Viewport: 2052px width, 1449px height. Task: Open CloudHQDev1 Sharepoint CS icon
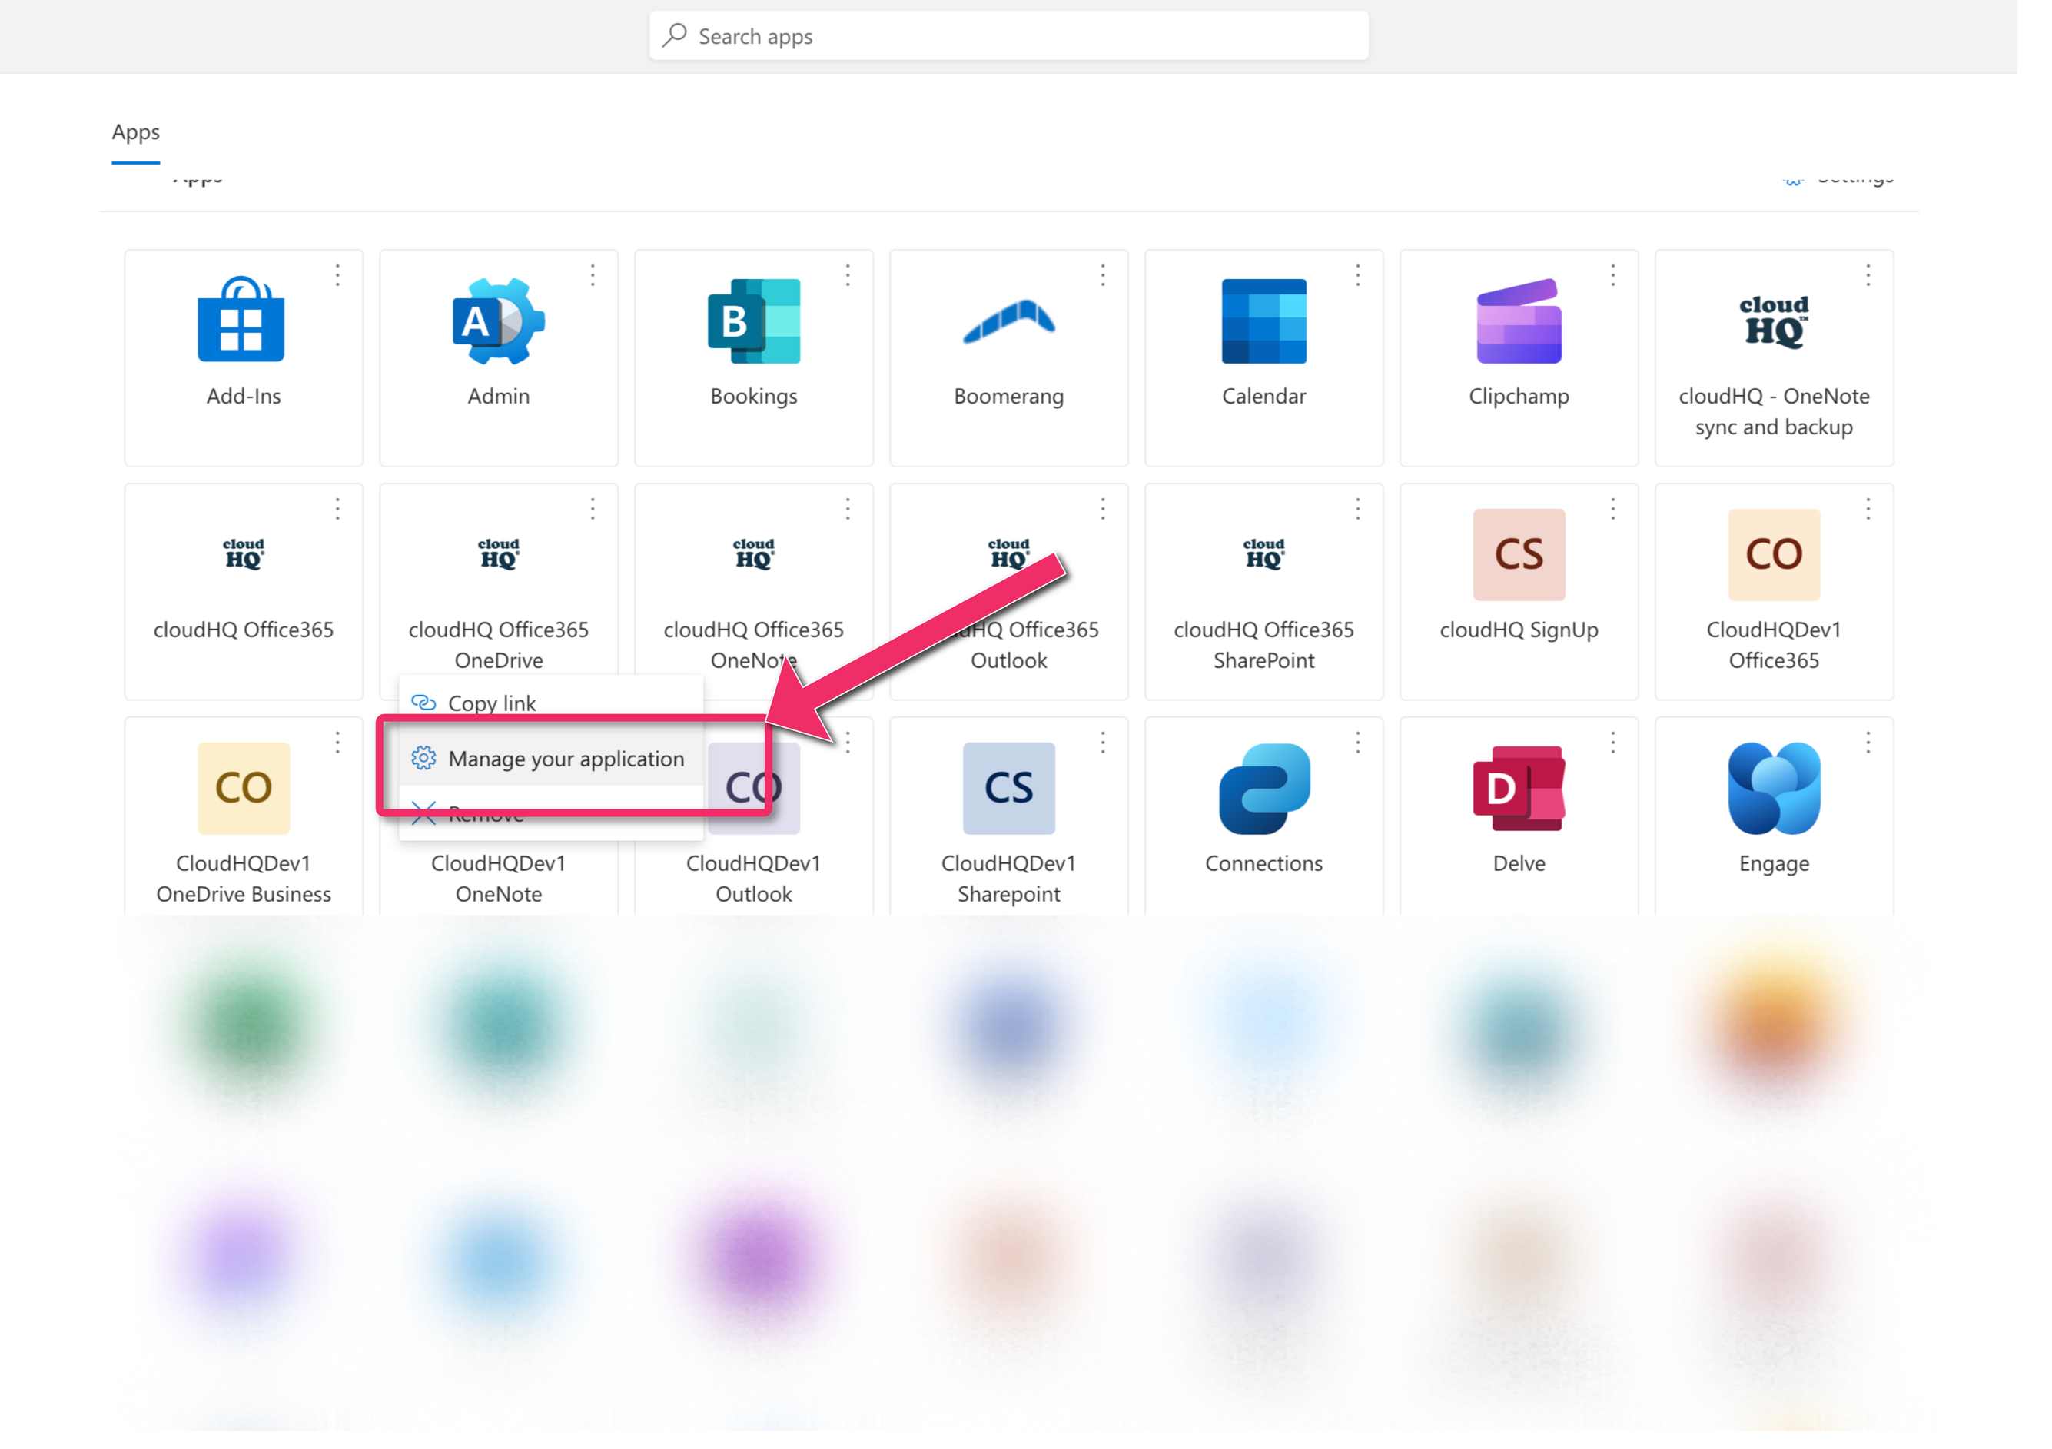tap(1008, 787)
